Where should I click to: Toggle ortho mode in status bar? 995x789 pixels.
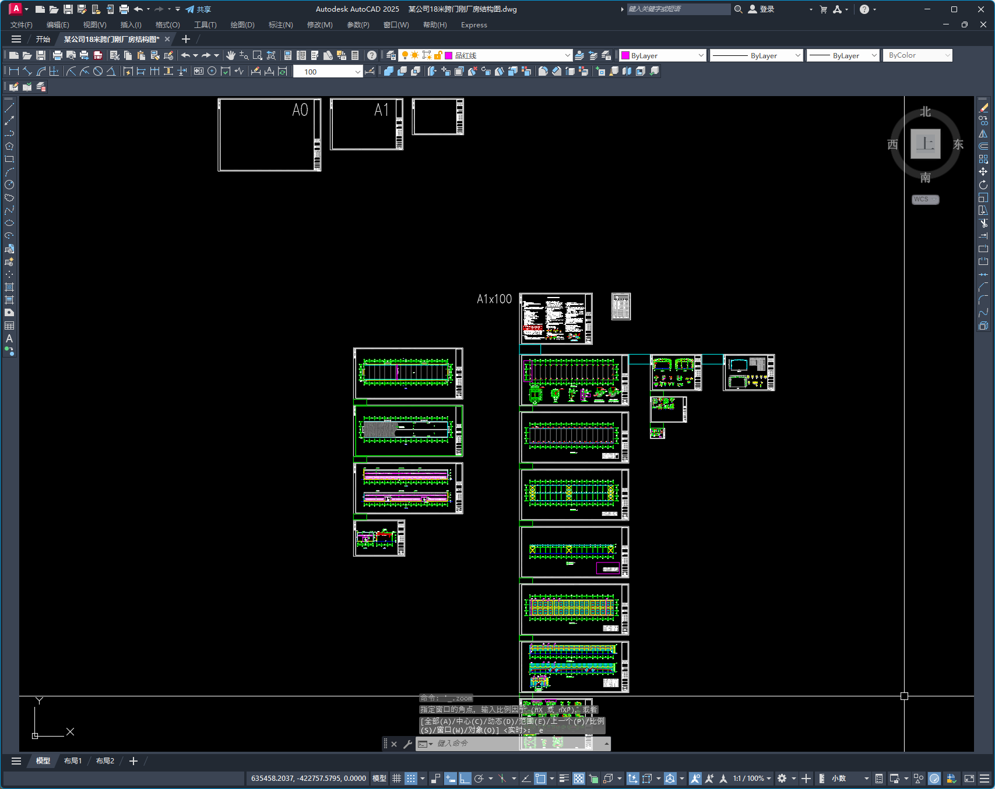tap(465, 779)
